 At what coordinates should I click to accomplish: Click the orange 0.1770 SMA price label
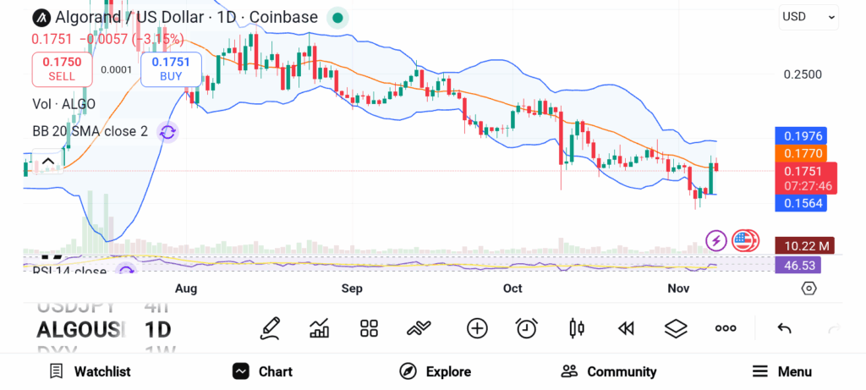click(x=803, y=153)
